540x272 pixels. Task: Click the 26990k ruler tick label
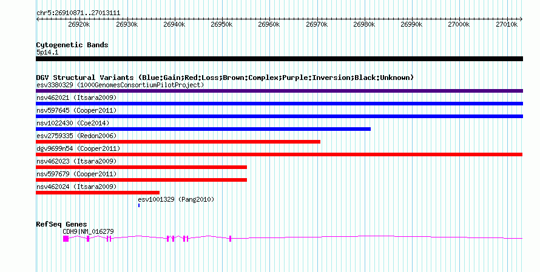[x=411, y=24]
